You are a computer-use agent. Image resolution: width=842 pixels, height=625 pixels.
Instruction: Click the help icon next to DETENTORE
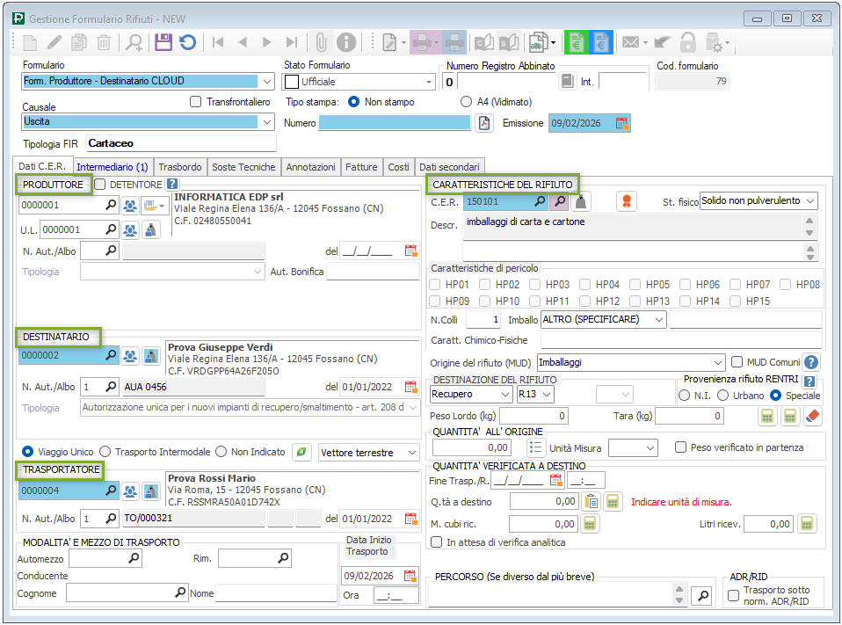coord(172,185)
